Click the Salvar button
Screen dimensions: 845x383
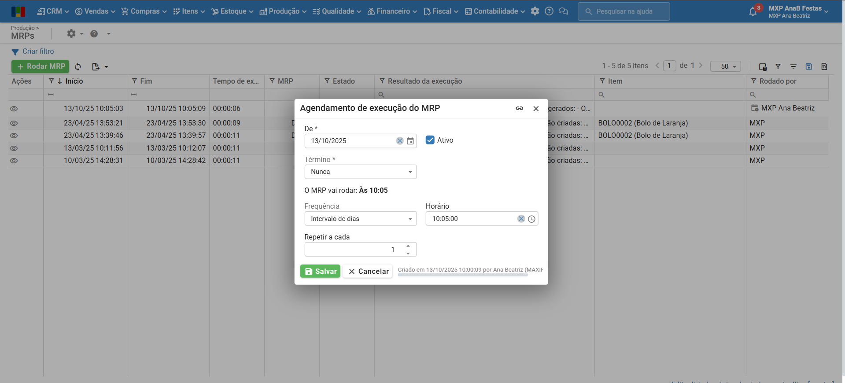point(320,271)
